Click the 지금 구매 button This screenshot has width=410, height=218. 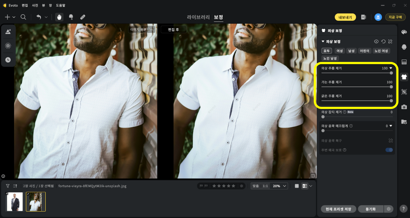[395, 17]
